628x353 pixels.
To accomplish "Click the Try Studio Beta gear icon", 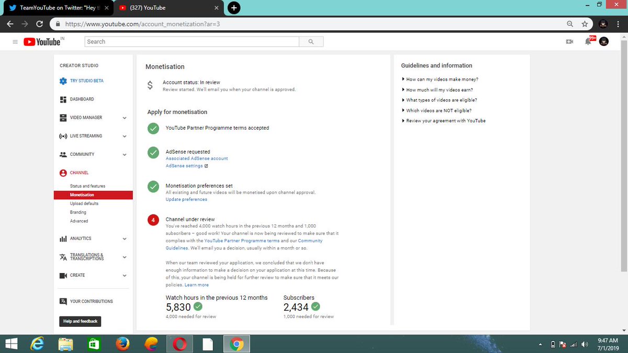I will (x=63, y=81).
